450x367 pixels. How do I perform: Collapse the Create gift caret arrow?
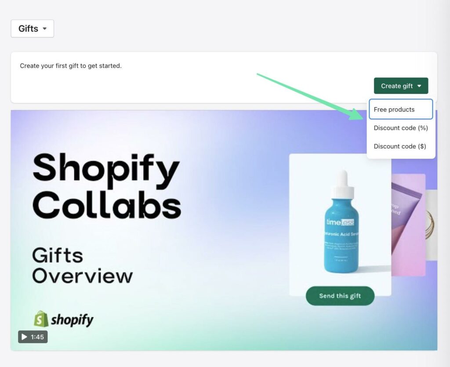pyautogui.click(x=419, y=86)
